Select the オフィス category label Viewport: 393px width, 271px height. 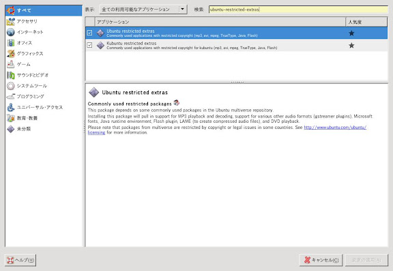[25, 43]
